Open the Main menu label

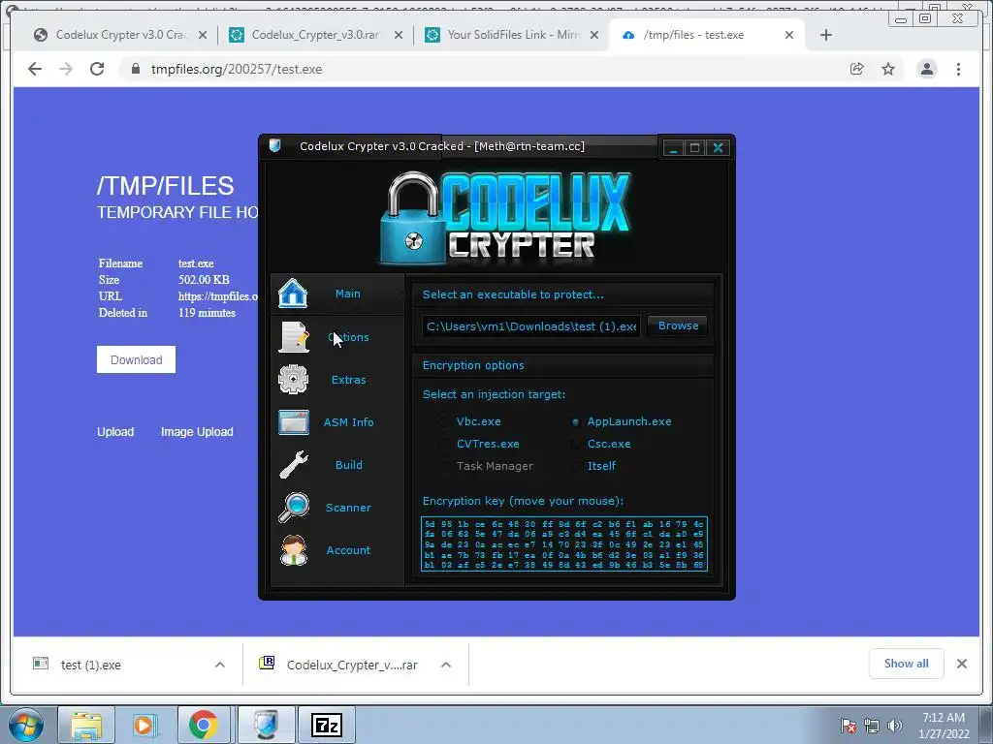(348, 294)
